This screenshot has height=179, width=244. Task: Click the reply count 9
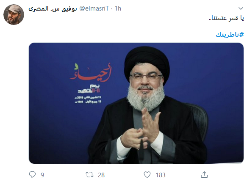[x=42, y=175]
